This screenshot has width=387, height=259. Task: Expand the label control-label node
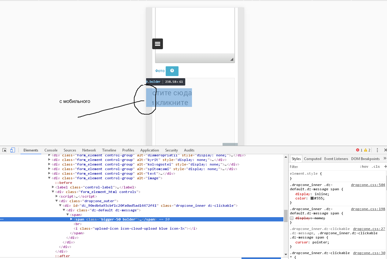tap(53, 187)
